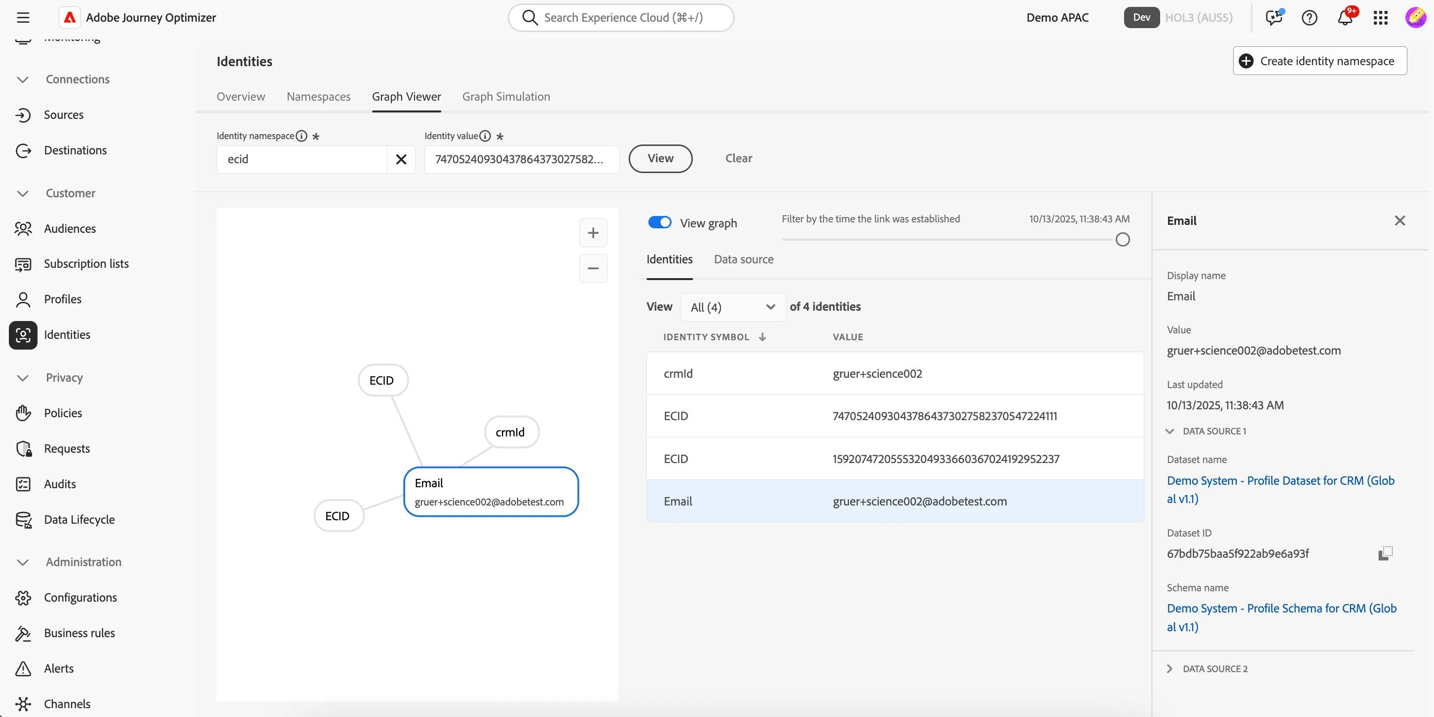Open Subscription lists in the sidebar
Image resolution: width=1434 pixels, height=717 pixels.
[86, 264]
